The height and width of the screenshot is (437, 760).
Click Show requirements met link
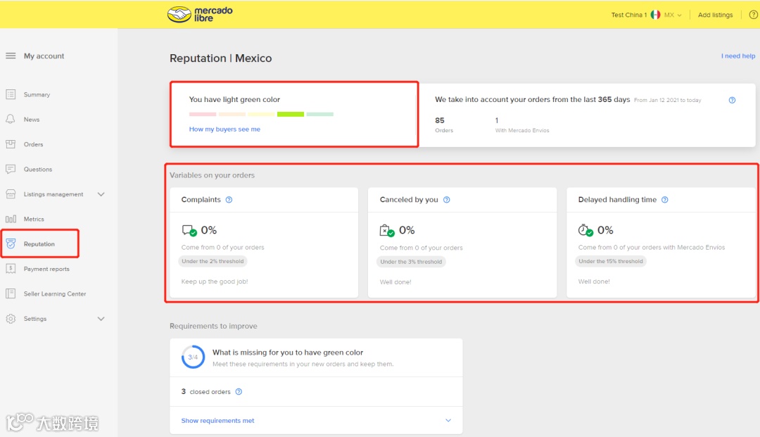[x=217, y=421]
